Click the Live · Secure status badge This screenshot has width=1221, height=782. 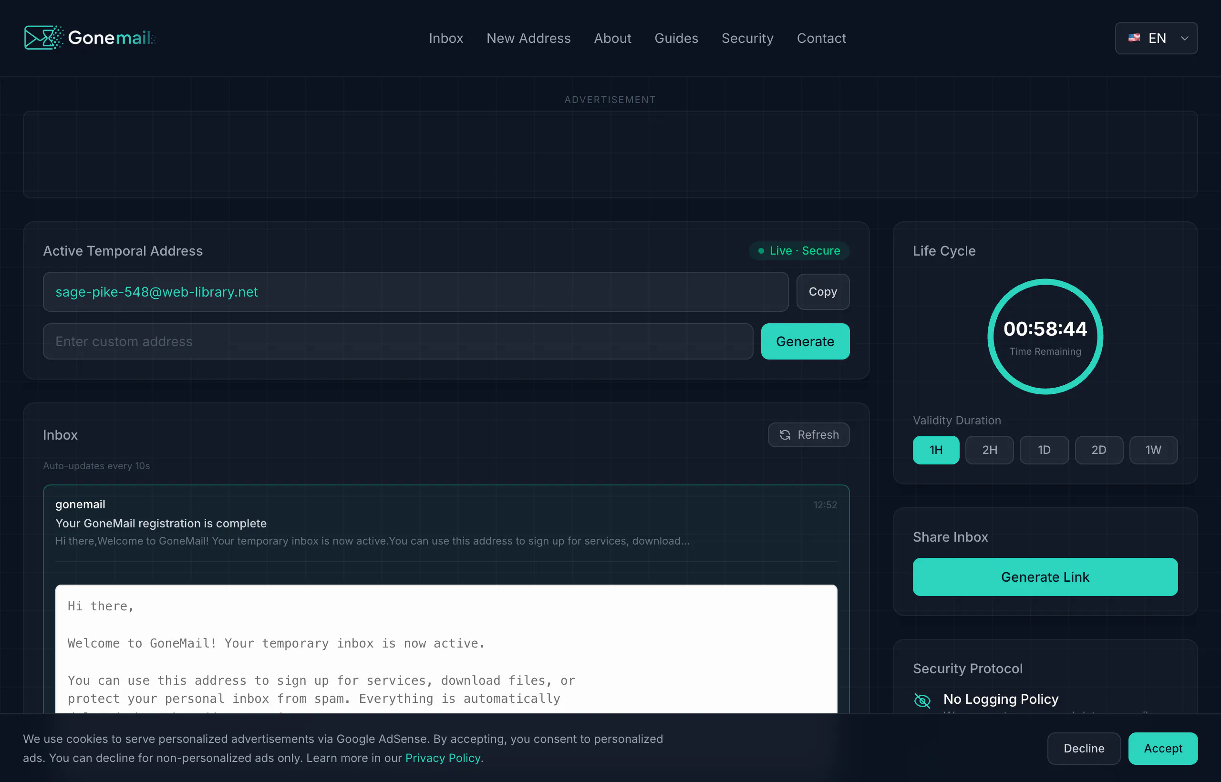799,251
